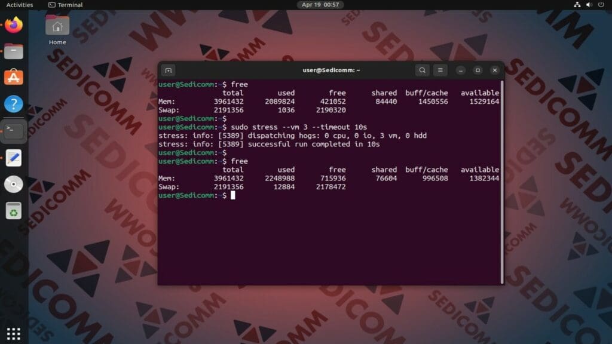Minimize the terminal window
Viewport: 612px width, 344px height.
pyautogui.click(x=461, y=70)
